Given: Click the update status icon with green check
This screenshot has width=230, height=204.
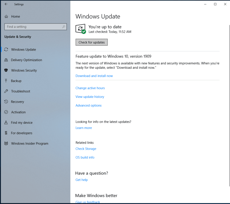Looking at the screenshot, I should [x=81, y=29].
